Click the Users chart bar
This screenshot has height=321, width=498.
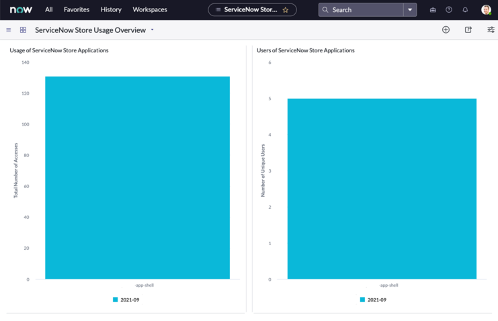coord(382,189)
